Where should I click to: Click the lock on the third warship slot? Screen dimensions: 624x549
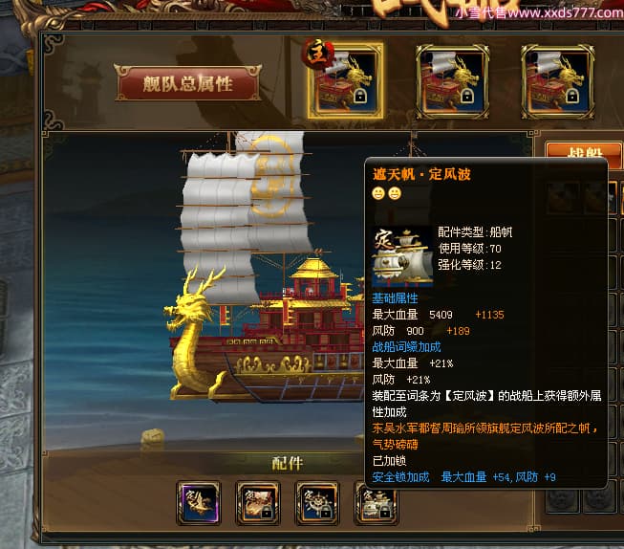571,97
